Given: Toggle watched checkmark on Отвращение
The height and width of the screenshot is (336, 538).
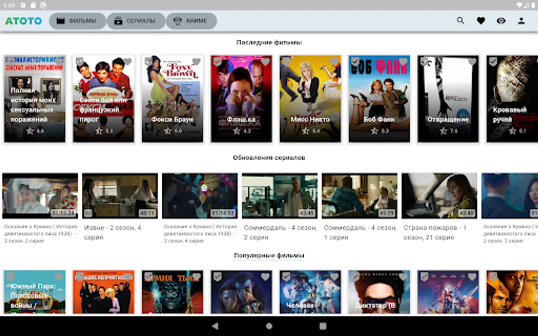Looking at the screenshot, I should tap(424, 62).
